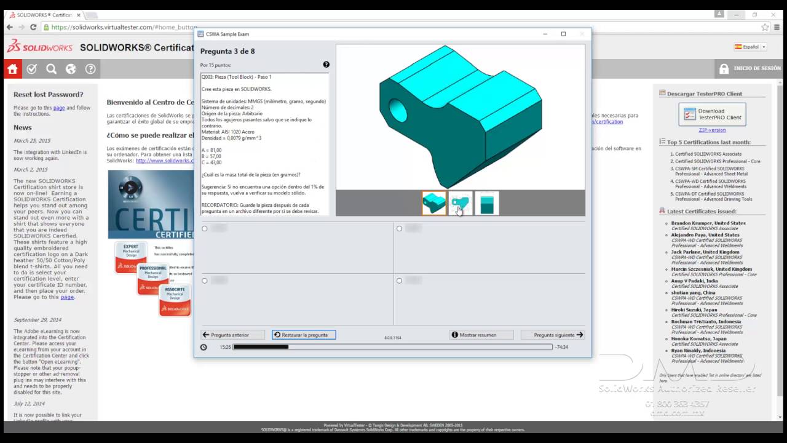
Task: Click the remaining time '-74:34' label
Action: 561,347
